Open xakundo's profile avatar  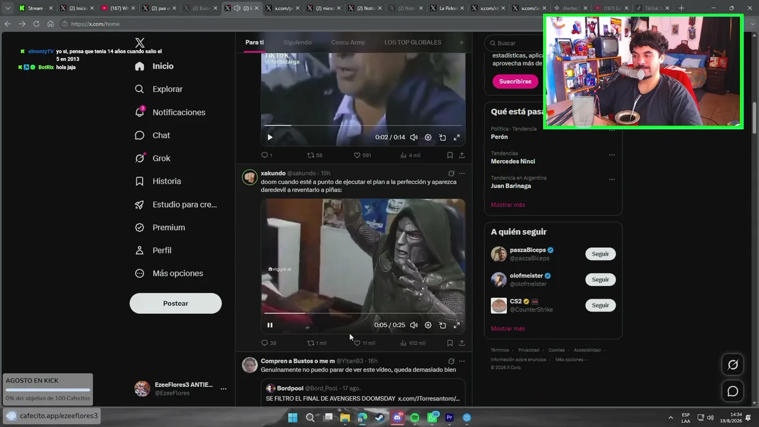coord(250,177)
